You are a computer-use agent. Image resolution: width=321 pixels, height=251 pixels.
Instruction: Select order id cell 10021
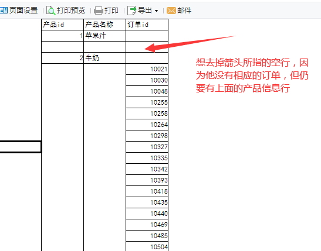click(147, 69)
